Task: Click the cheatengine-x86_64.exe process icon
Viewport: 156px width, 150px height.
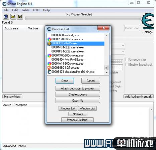Action: [49, 72]
